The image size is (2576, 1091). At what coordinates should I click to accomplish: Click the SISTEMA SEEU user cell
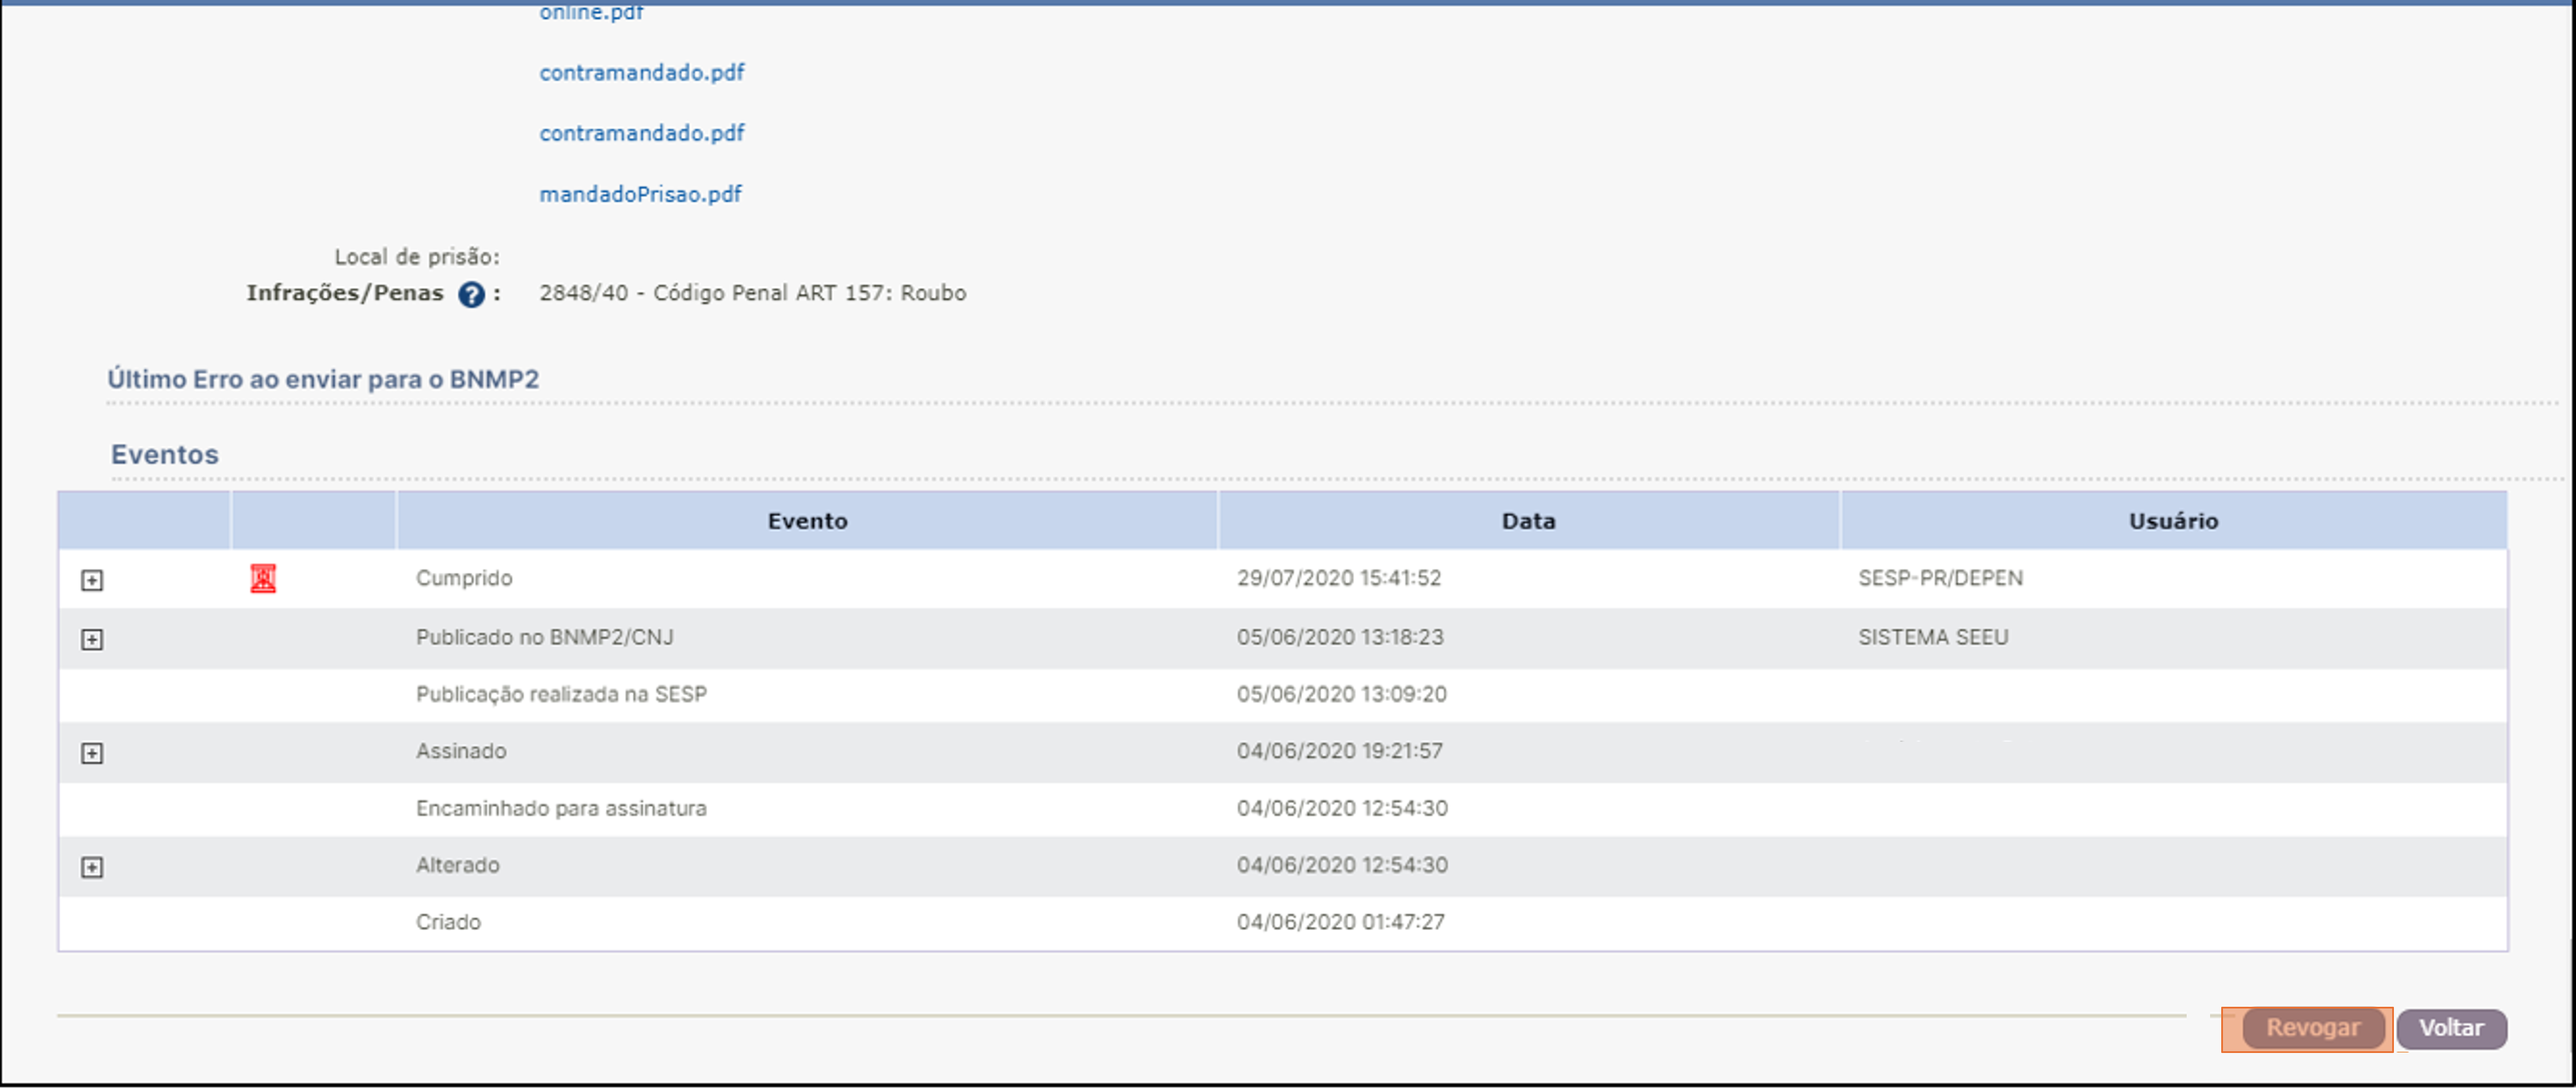point(1933,636)
